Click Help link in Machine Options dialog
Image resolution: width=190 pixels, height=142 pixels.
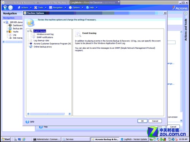[32, 121]
